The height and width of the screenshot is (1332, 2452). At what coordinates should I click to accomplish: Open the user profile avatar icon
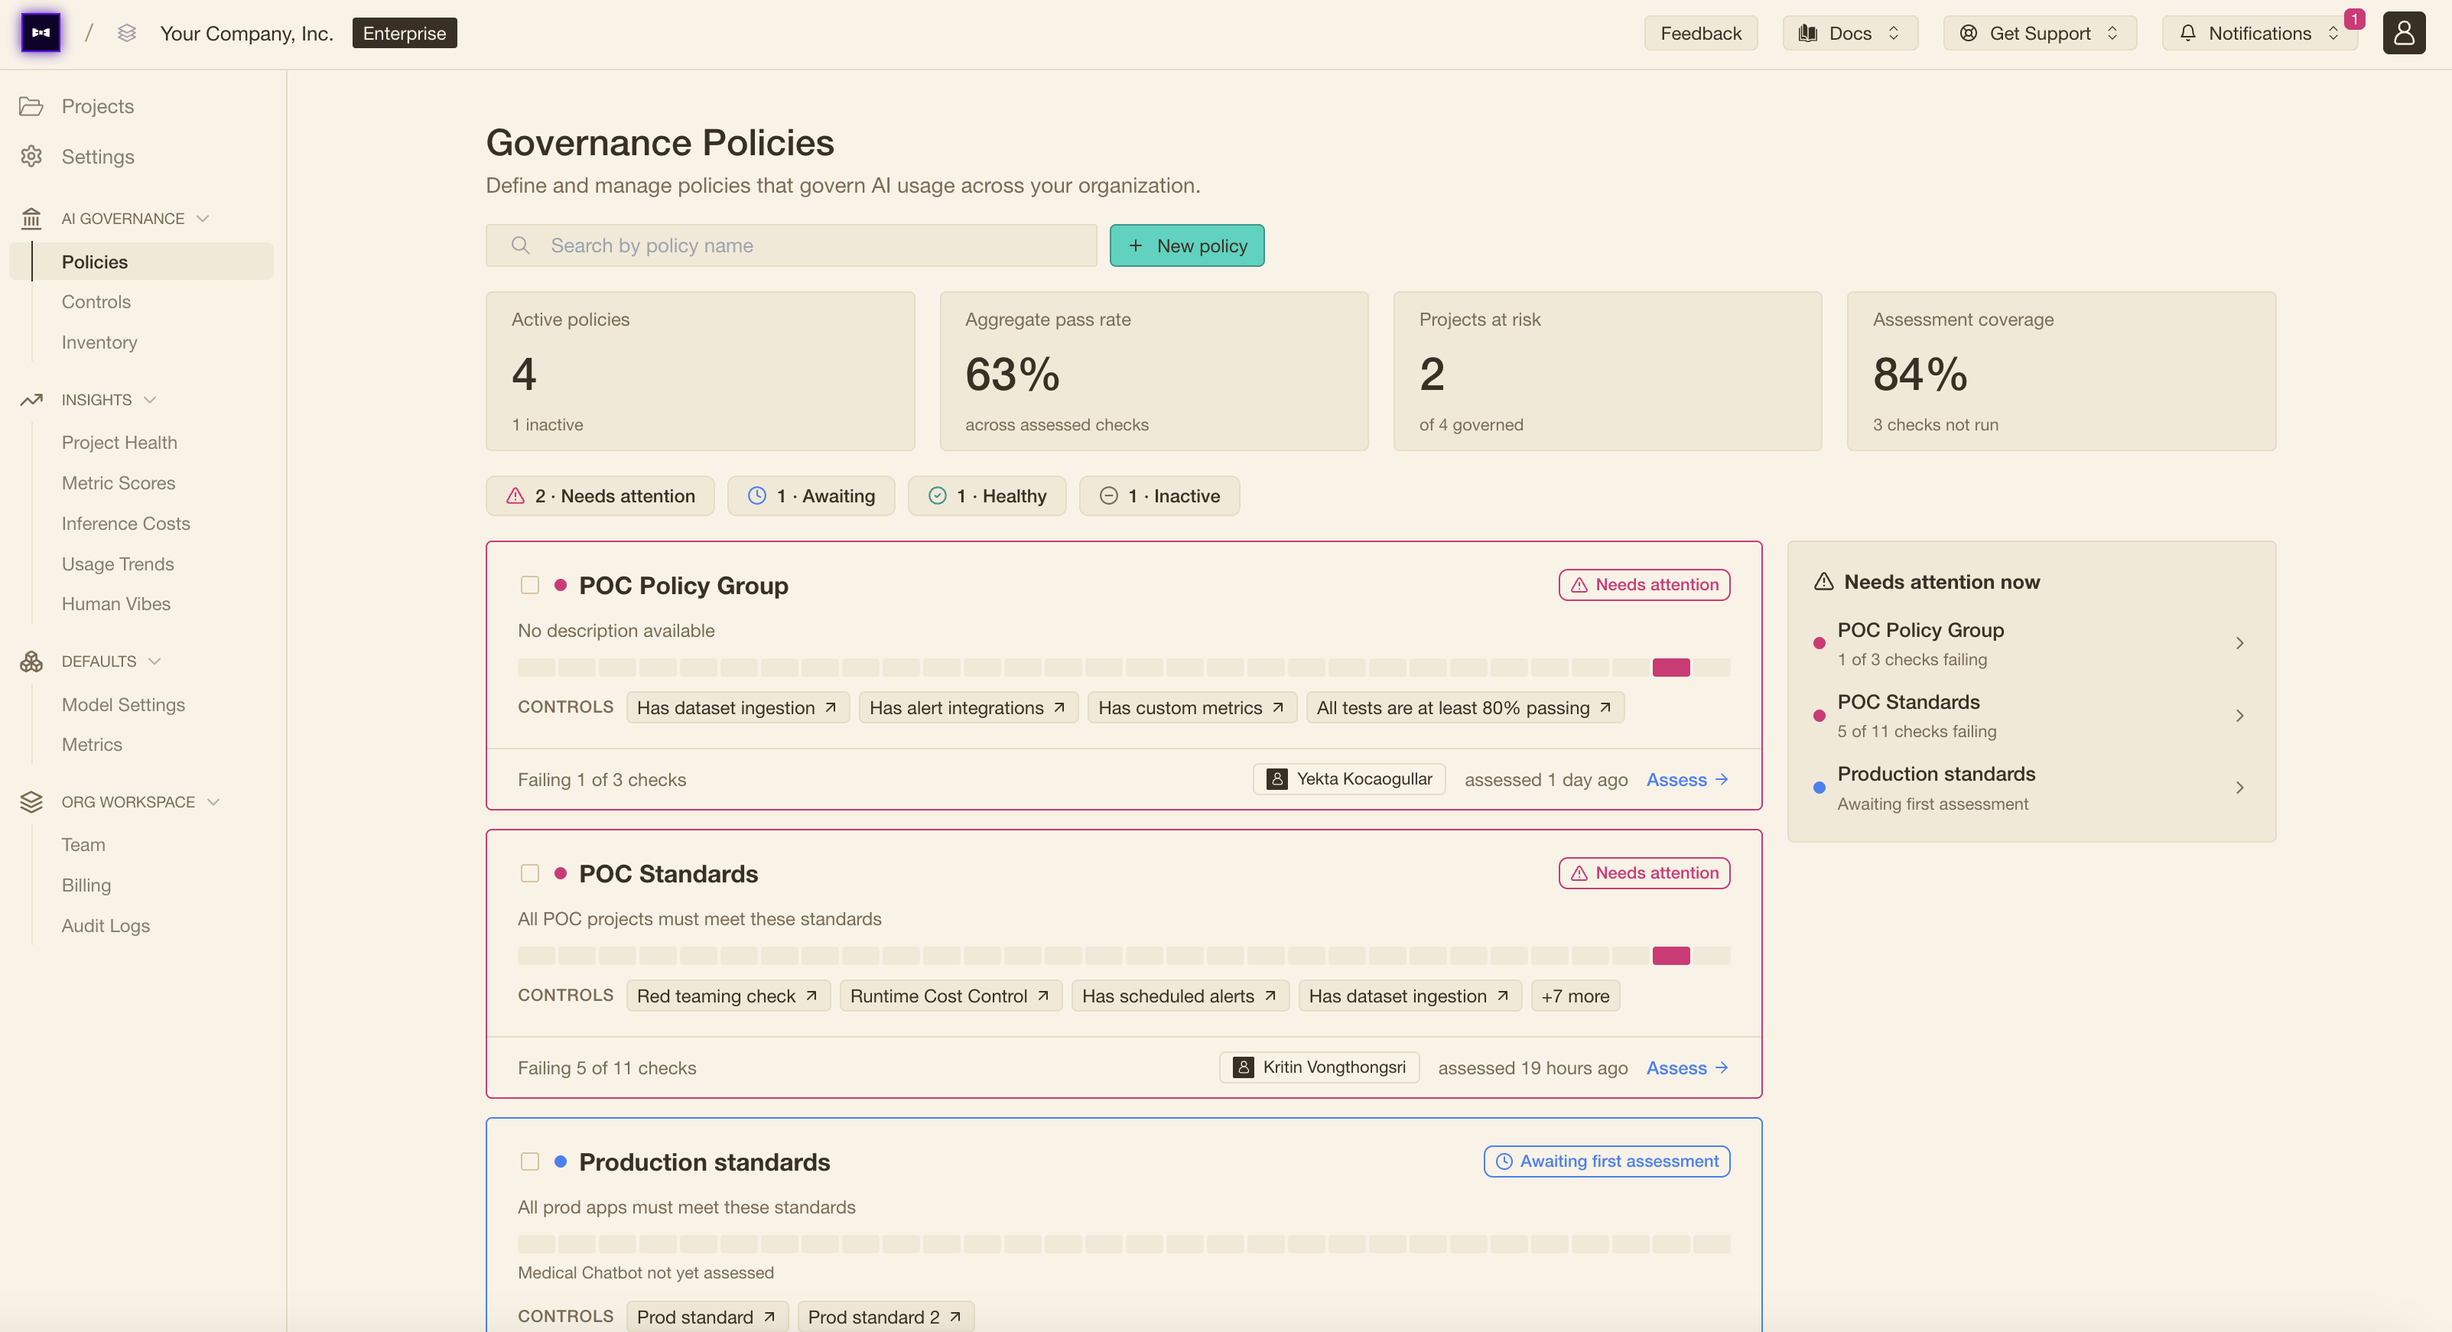(2404, 34)
